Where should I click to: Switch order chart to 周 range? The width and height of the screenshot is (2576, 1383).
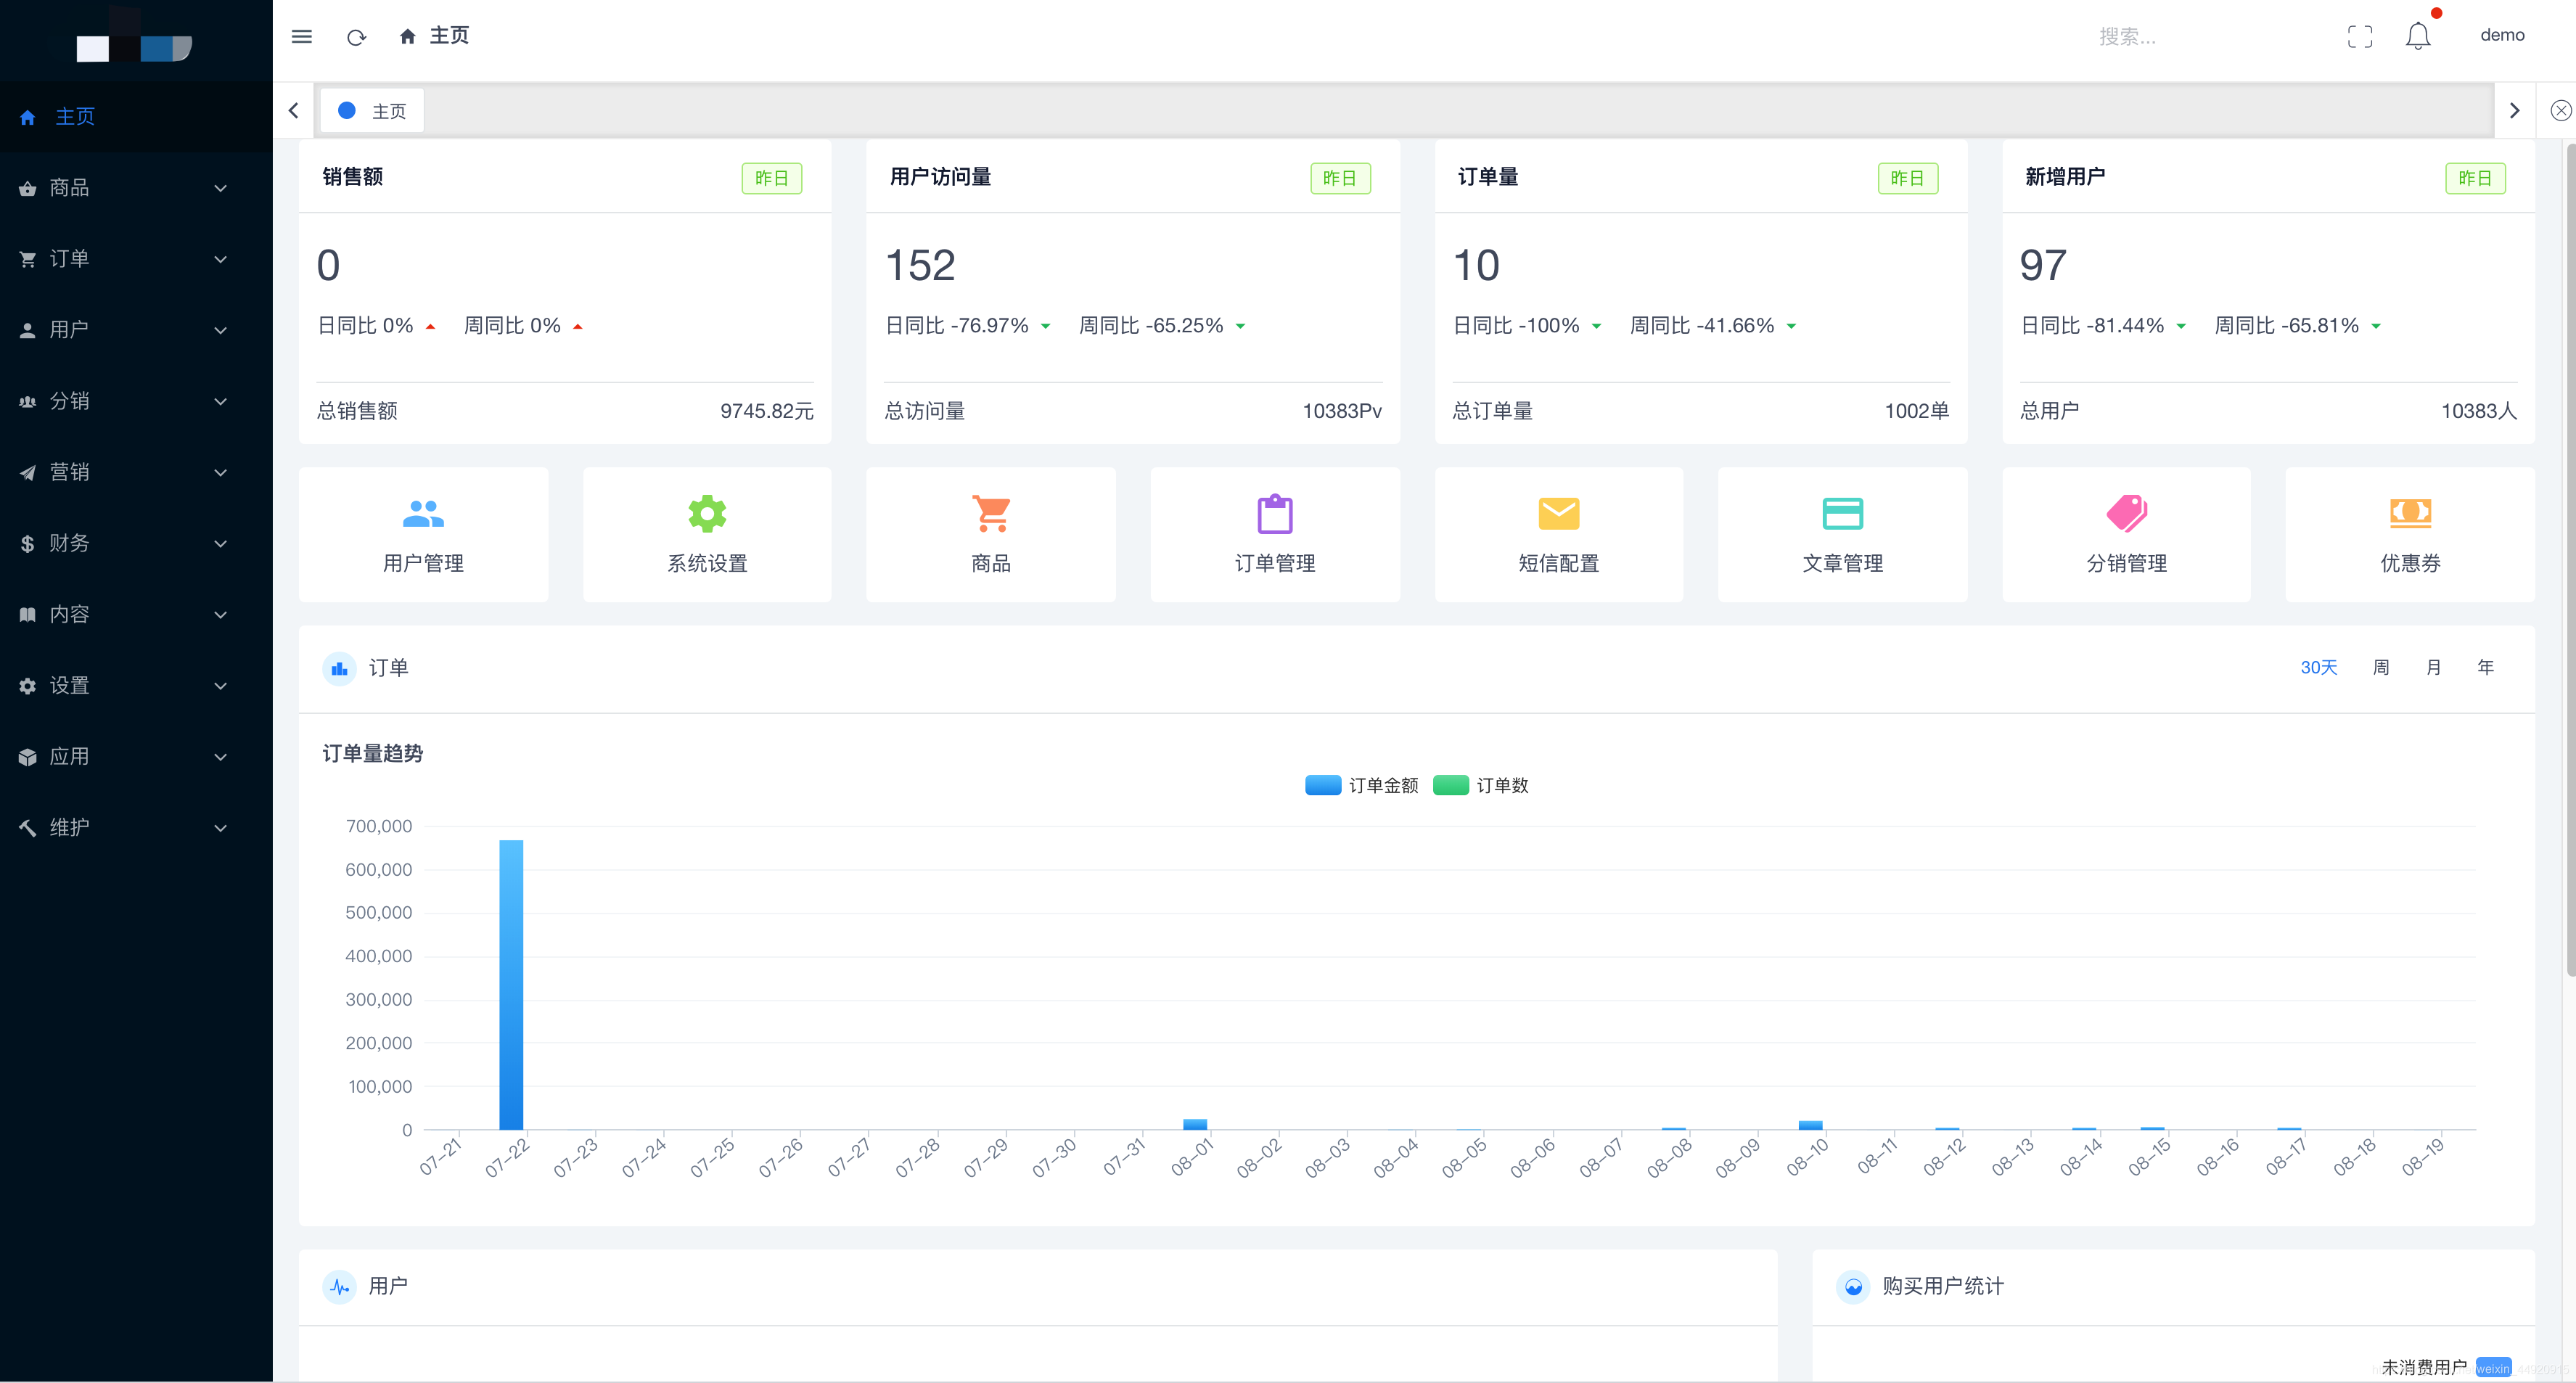tap(2381, 668)
